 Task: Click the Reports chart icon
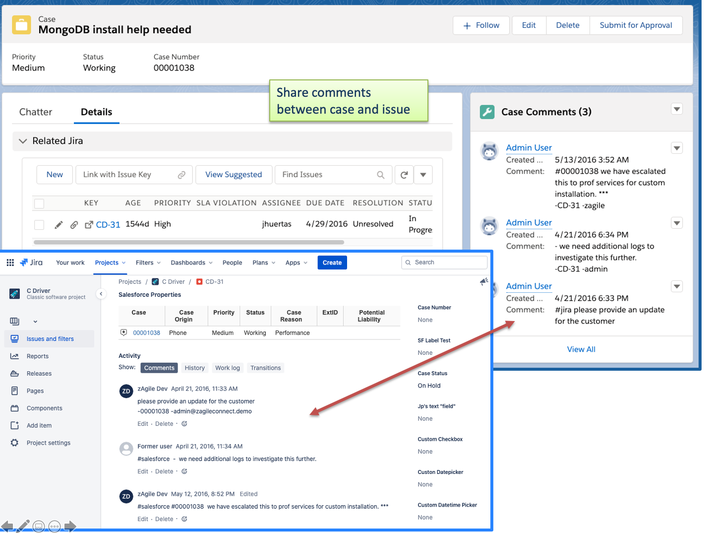tap(15, 356)
